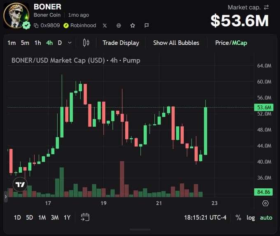Click date label 21 on time axis
This screenshot has width=280, height=236.
(x=159, y=203)
